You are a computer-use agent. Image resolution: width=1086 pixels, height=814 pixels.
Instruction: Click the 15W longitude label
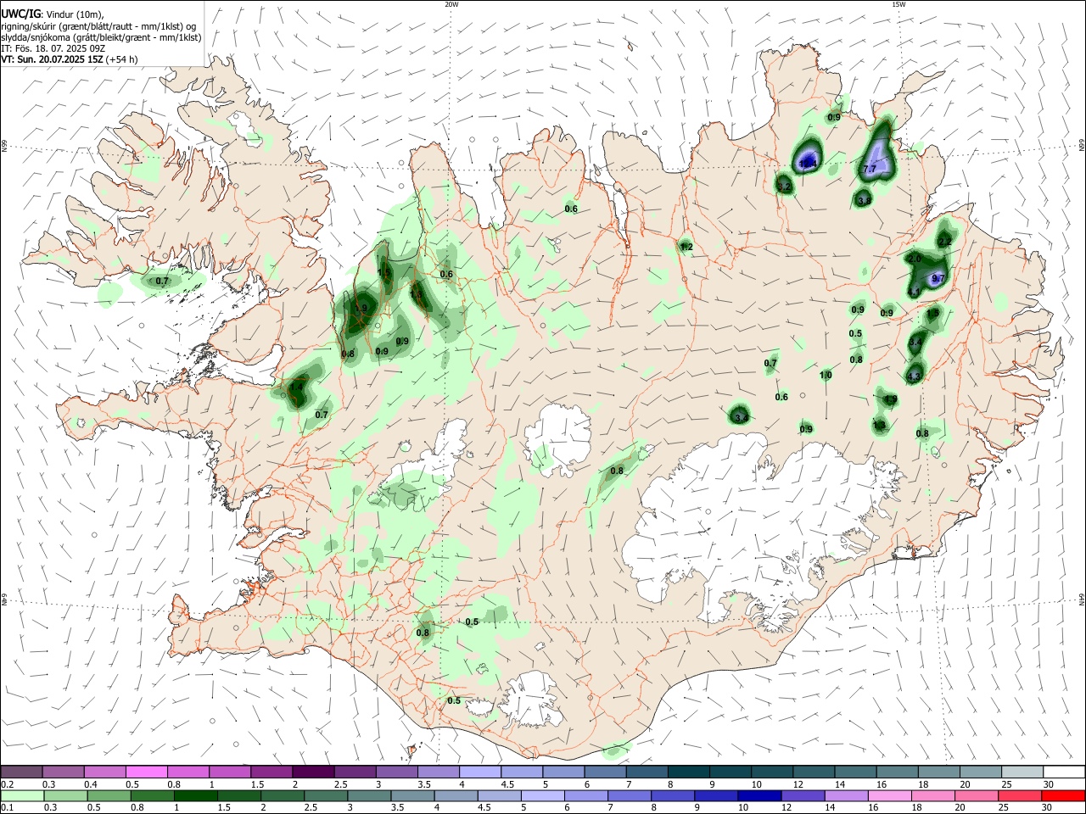point(898,4)
